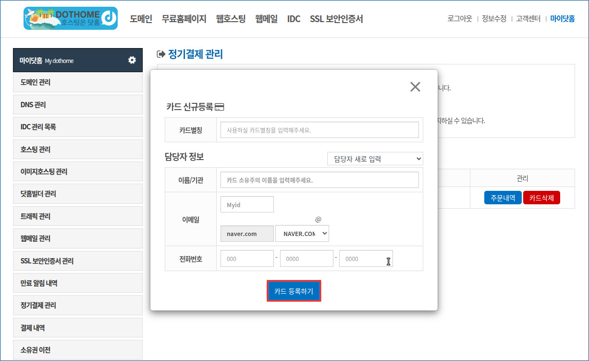Focus the 카드별칭 input field
The width and height of the screenshot is (589, 361).
coord(319,130)
